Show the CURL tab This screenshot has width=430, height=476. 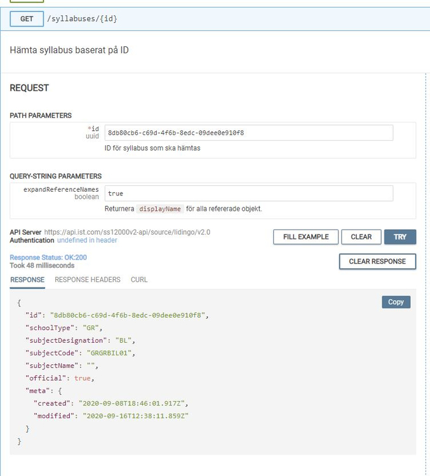coord(139,279)
